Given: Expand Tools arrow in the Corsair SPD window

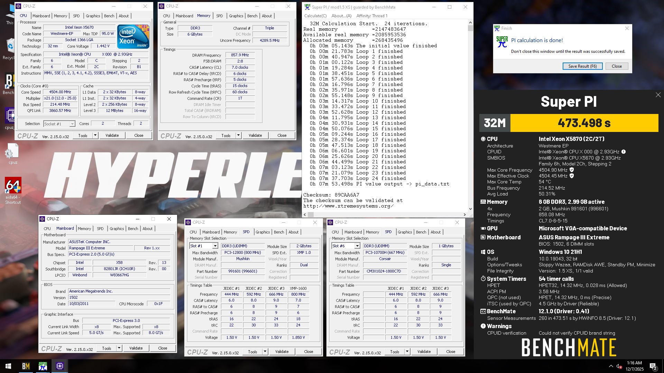Looking at the screenshot, I should tap(407, 352).
